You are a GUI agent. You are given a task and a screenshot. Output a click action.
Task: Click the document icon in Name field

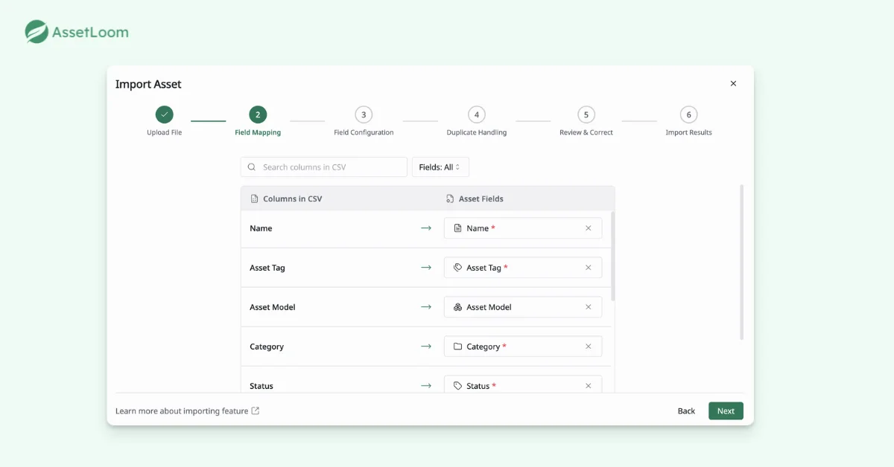tap(458, 228)
